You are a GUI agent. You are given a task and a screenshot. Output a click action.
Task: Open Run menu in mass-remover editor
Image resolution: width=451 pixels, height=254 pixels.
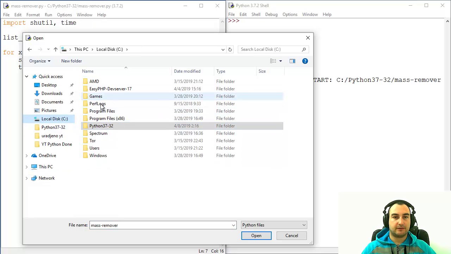(x=48, y=15)
